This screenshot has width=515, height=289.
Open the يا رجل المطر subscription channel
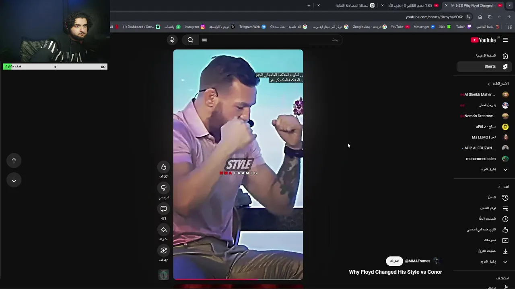[484, 105]
